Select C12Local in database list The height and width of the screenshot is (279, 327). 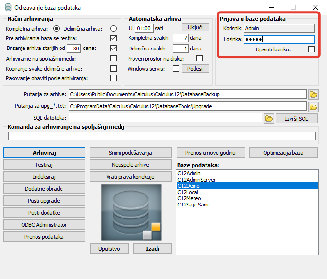[x=188, y=192]
